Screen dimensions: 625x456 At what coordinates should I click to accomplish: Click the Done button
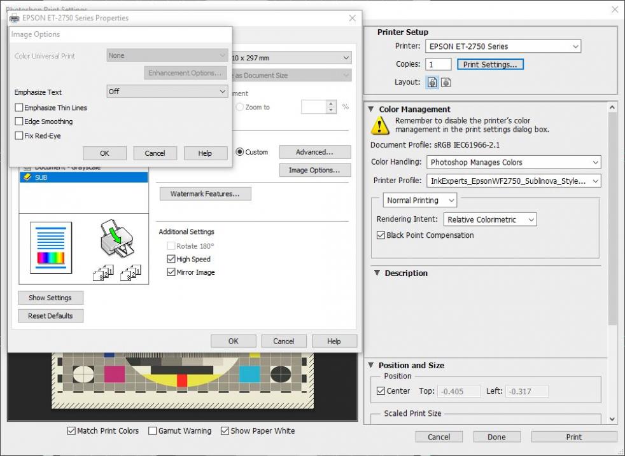tap(496, 437)
